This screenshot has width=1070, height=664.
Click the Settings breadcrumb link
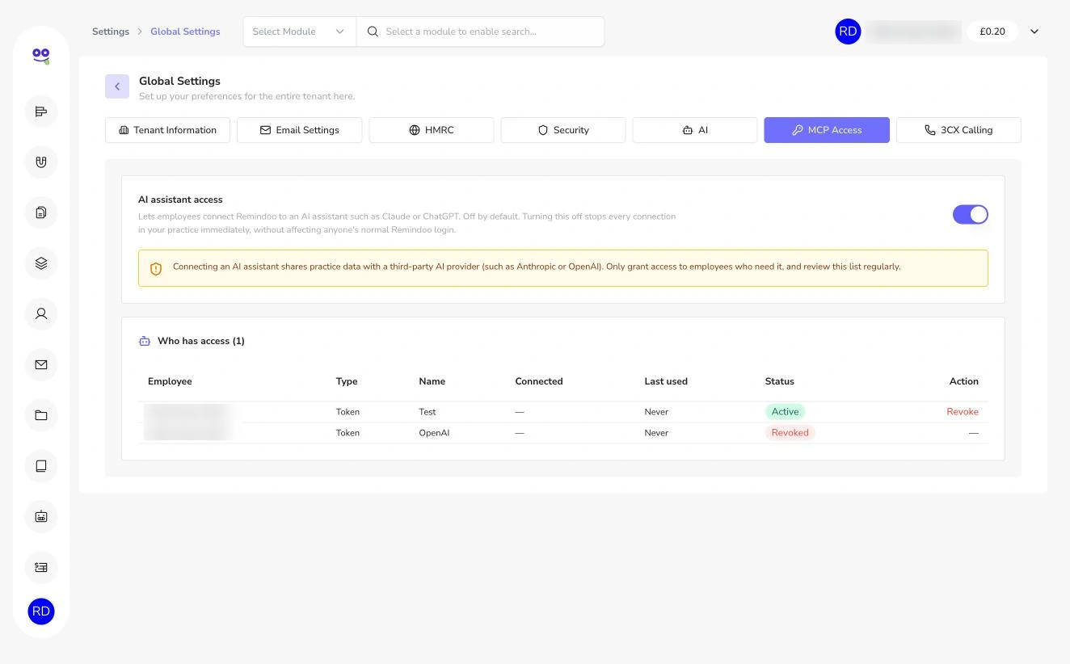click(x=111, y=32)
